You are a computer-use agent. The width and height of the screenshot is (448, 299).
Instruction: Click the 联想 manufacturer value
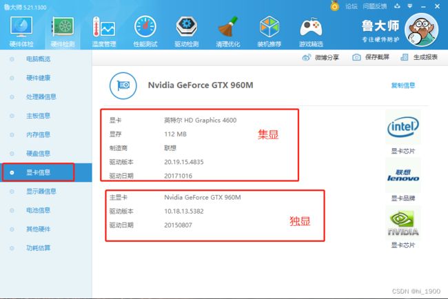[x=170, y=148]
